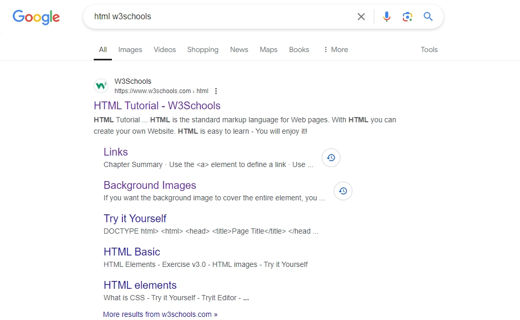
Task: Switch to the Maps tab
Action: pyautogui.click(x=269, y=50)
